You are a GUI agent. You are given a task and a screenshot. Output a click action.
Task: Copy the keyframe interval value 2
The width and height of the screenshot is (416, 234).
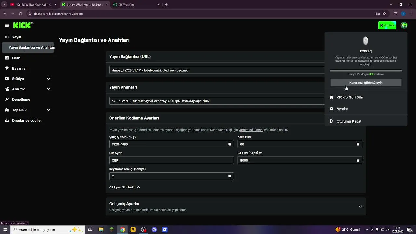[229, 176]
